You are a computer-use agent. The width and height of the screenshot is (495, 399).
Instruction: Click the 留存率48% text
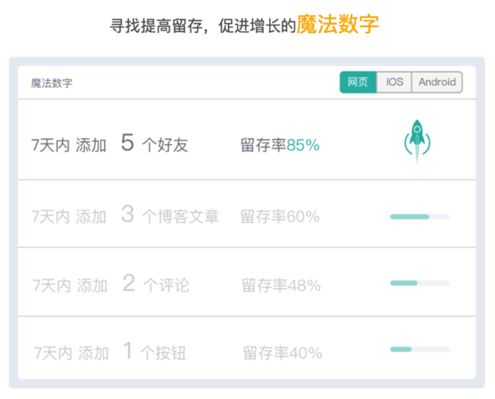(281, 286)
